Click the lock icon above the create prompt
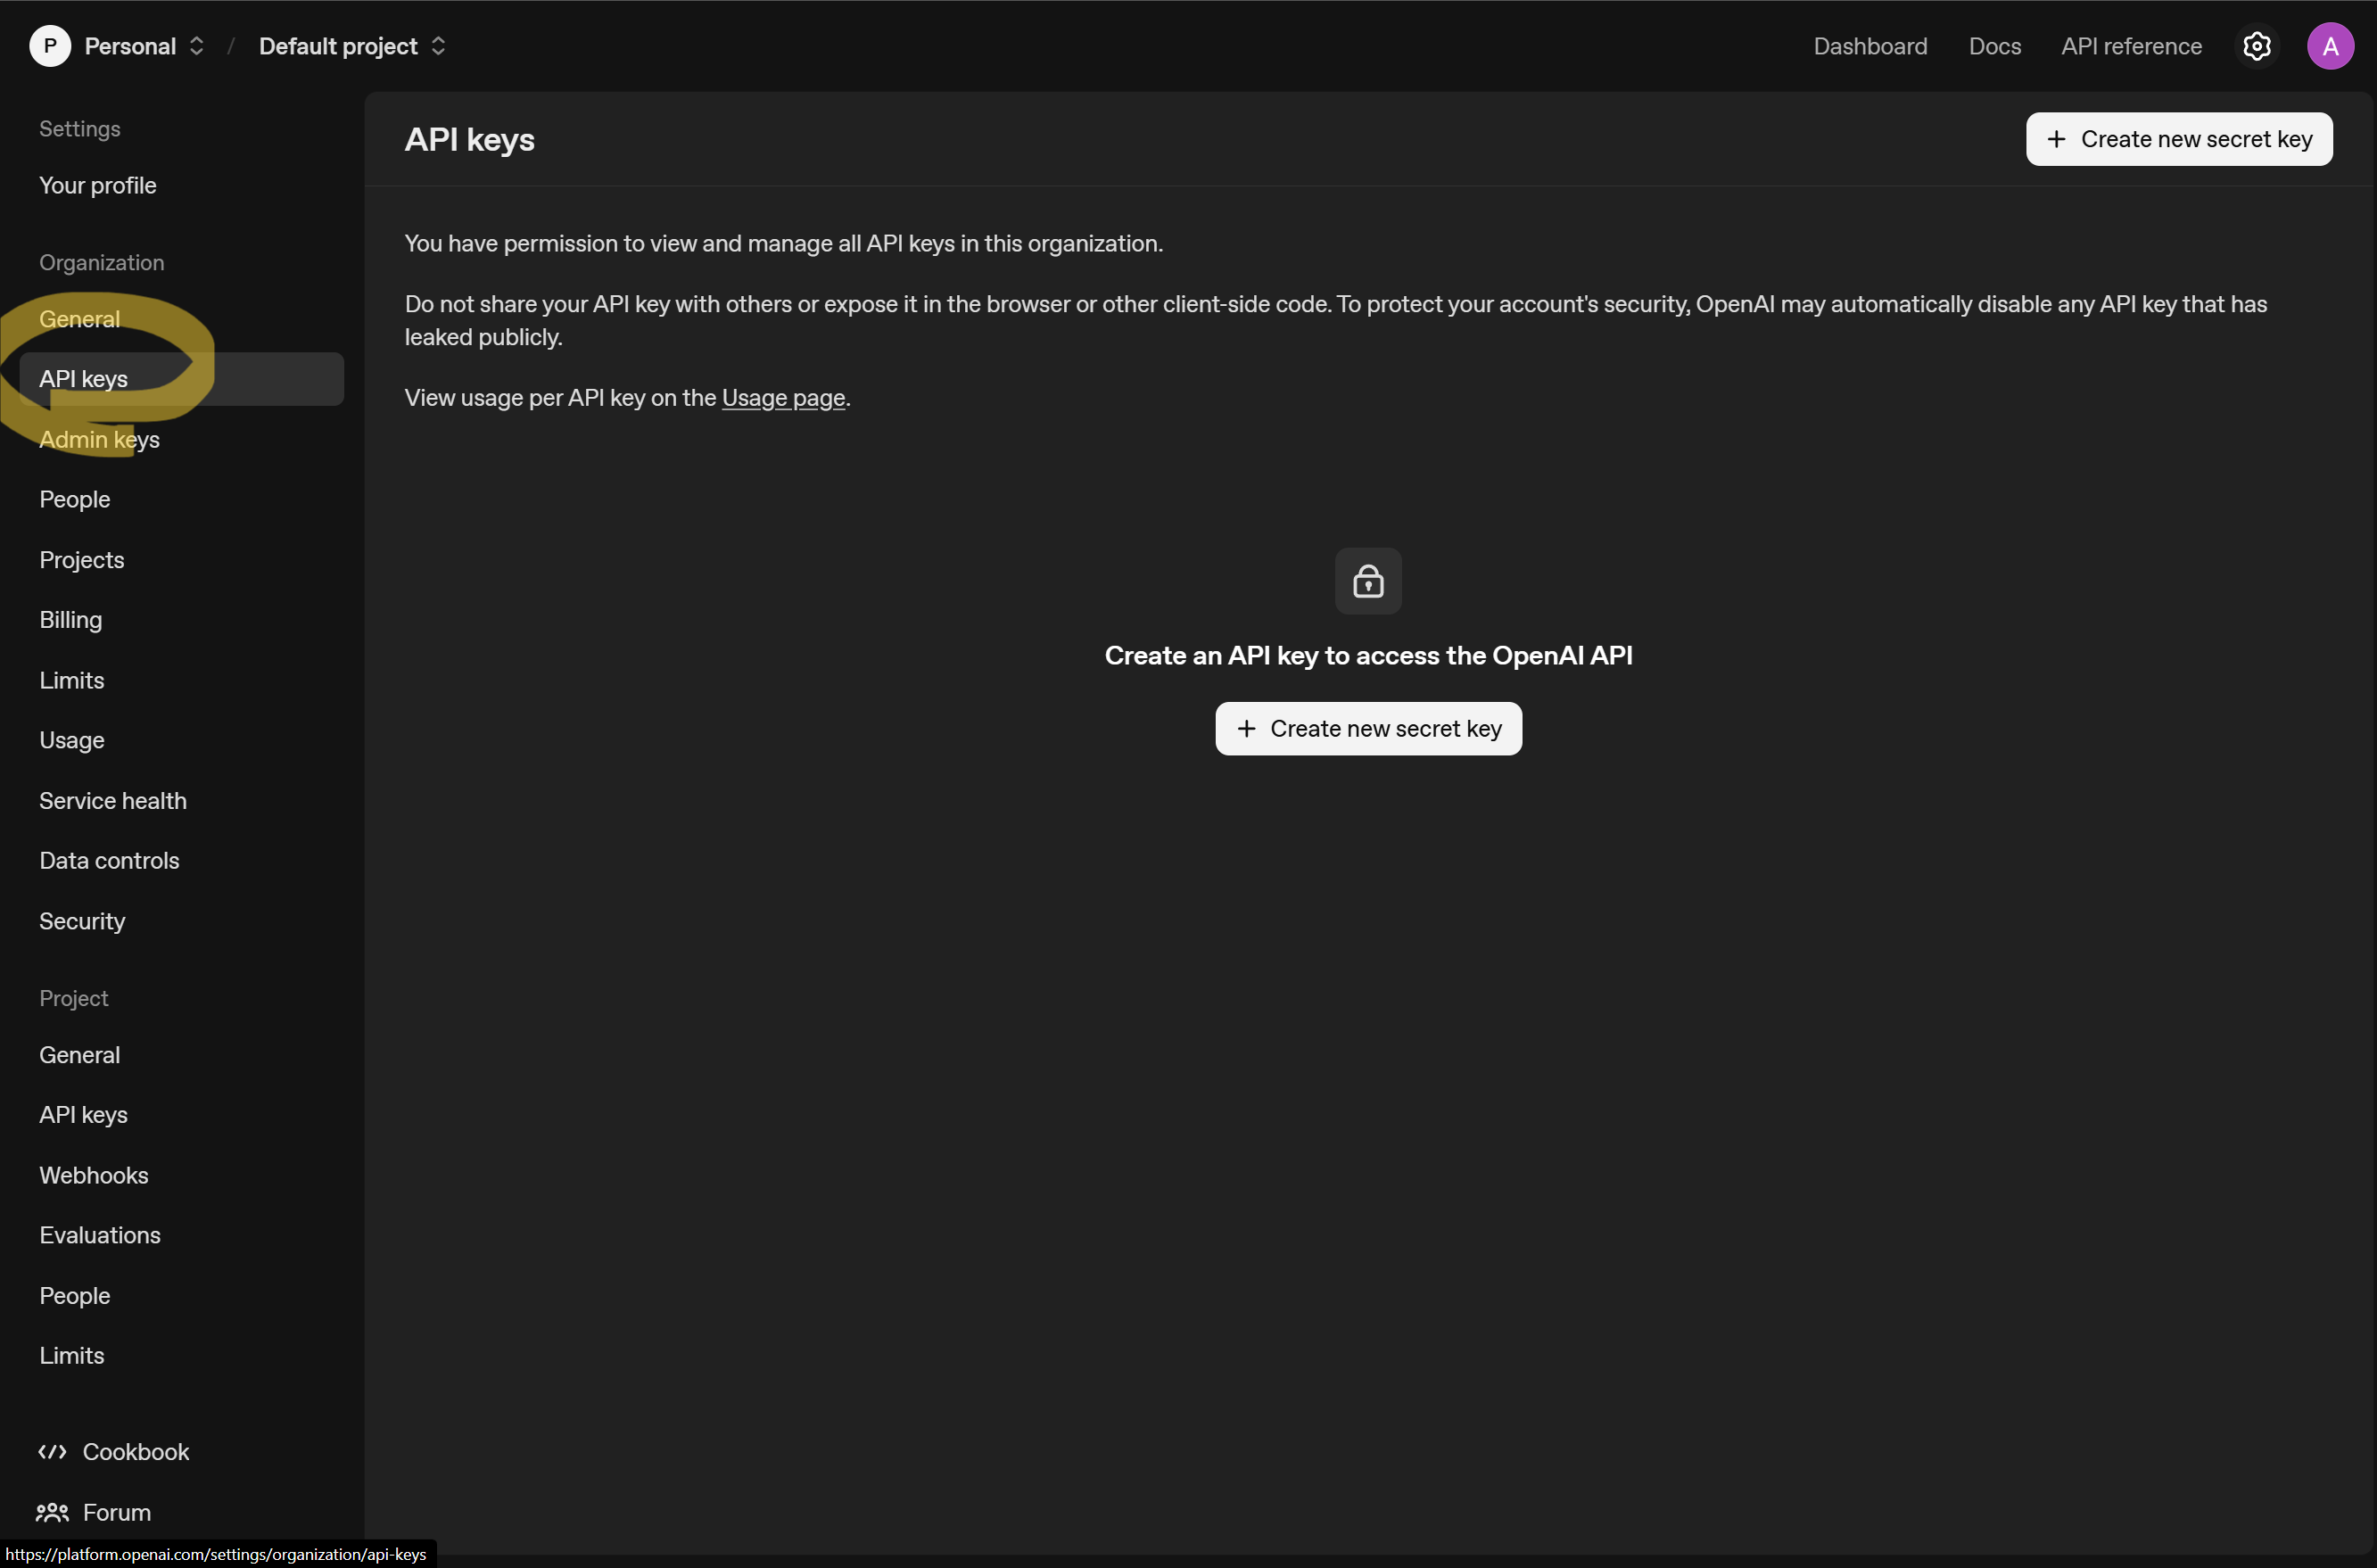This screenshot has height=1568, width=2377. click(x=1368, y=581)
